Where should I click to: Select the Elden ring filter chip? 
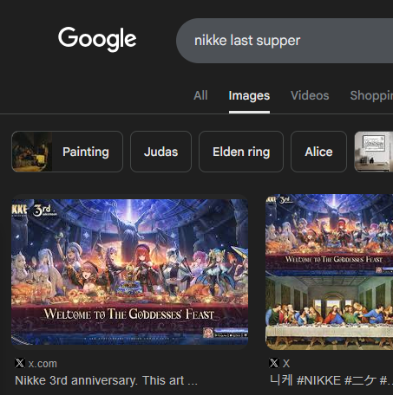coord(241,152)
